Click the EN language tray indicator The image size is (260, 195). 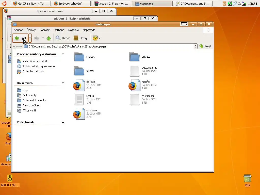(224, 4)
